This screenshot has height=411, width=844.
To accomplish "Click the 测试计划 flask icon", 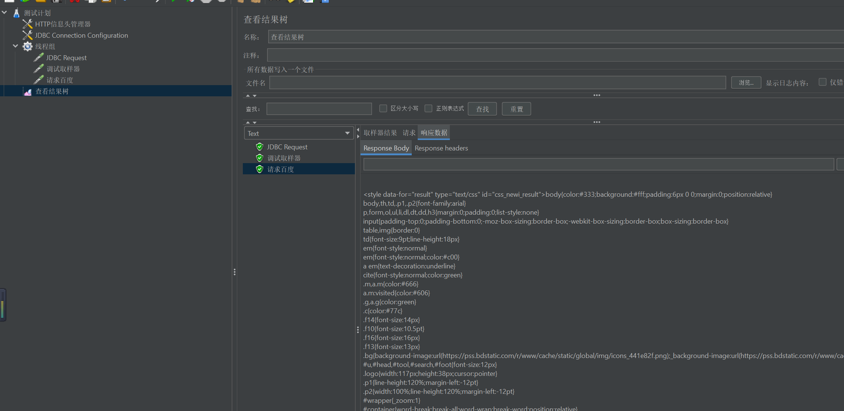I will point(16,13).
